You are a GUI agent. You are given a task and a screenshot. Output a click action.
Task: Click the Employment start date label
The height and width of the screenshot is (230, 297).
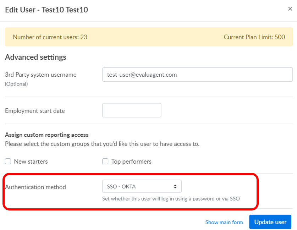point(35,111)
